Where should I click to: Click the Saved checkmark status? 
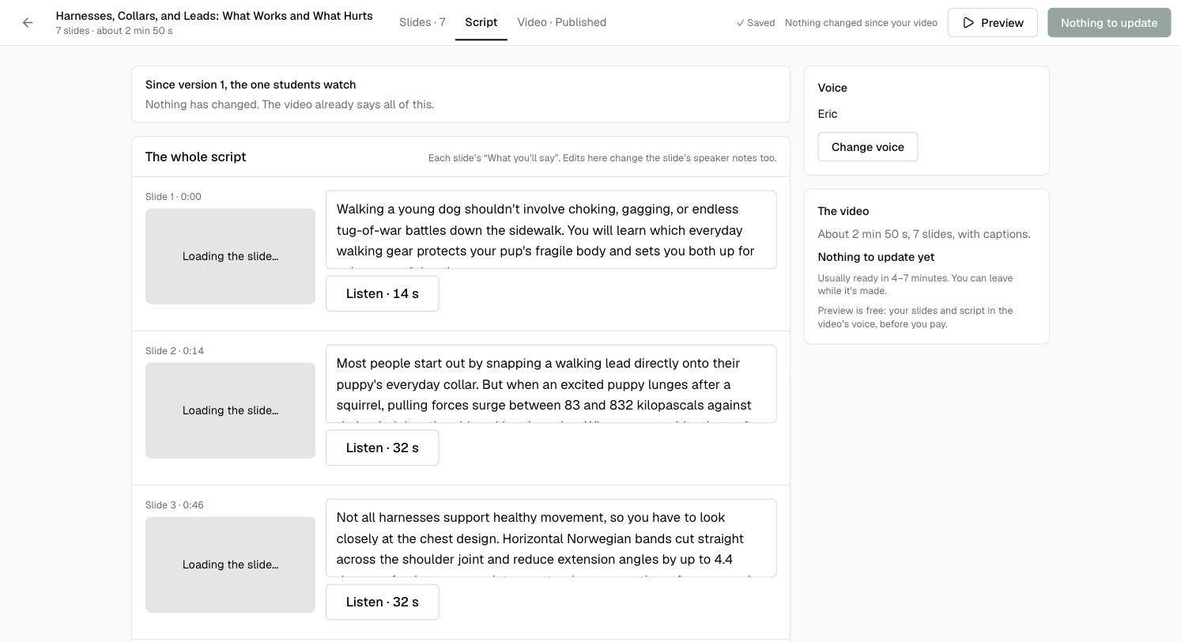point(756,23)
